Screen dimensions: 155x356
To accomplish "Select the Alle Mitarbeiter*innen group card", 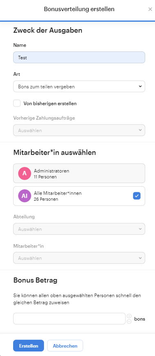I will coord(79,196).
